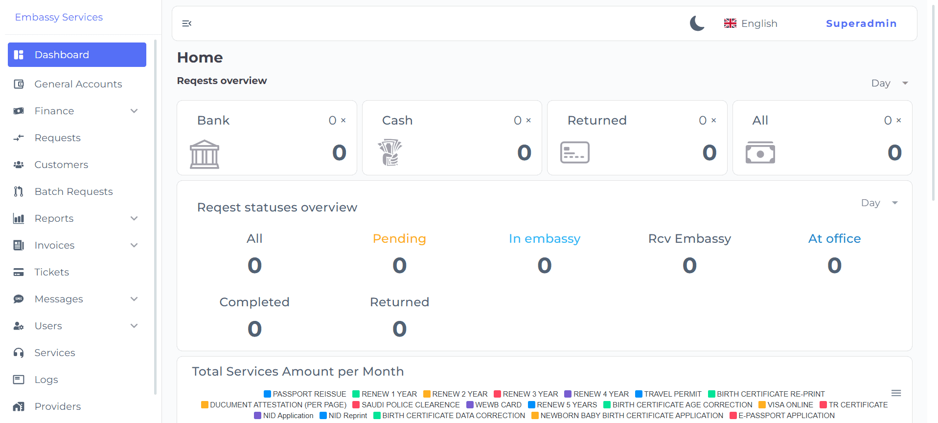Click the Services headset icon
Image resolution: width=938 pixels, height=423 pixels.
click(x=19, y=353)
